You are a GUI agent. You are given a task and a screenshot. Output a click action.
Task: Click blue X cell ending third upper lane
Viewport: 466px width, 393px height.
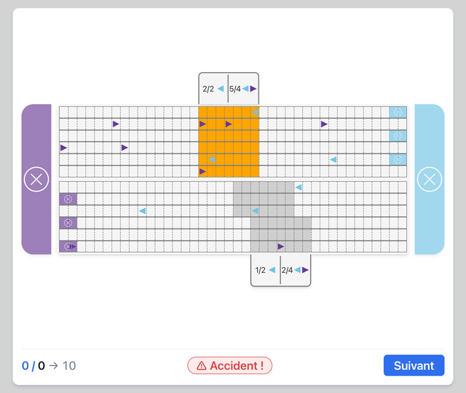(398, 136)
